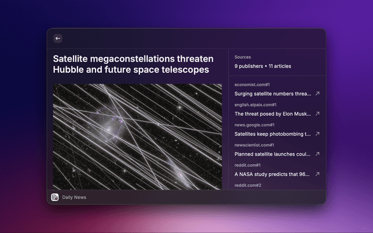Image resolution: width=373 pixels, height=233 pixels.
Task: Click the arrow icon for english.elpais.com article
Action: [317, 114]
